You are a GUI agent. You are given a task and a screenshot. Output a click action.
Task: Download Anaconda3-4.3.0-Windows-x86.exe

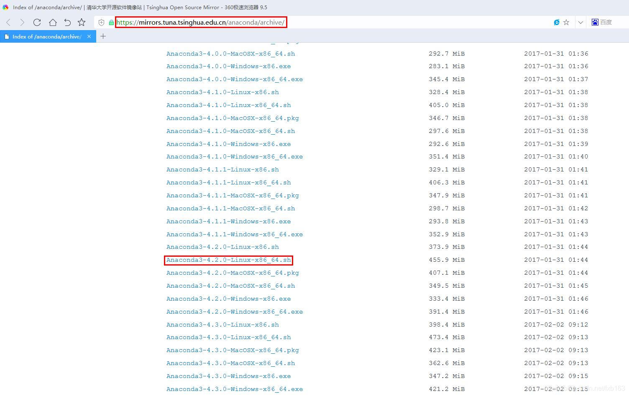[228, 376]
